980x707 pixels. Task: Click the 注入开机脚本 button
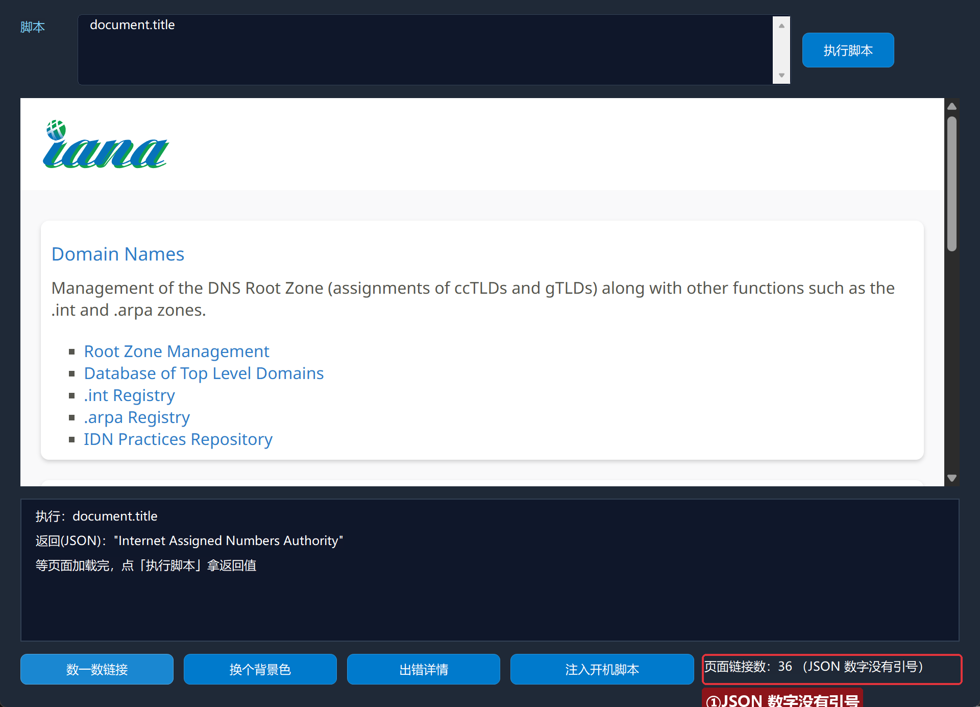(x=602, y=669)
